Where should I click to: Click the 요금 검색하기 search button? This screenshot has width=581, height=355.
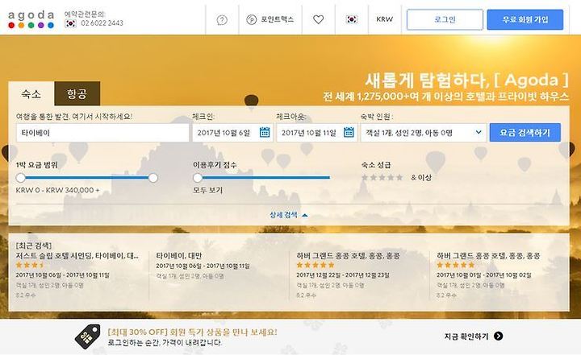tap(525, 132)
